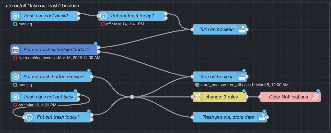Image resolution: width=331 pixels, height=133 pixels.
Task: Click the service-call icon on "Turn off boolean"
Action: pyautogui.click(x=241, y=77)
